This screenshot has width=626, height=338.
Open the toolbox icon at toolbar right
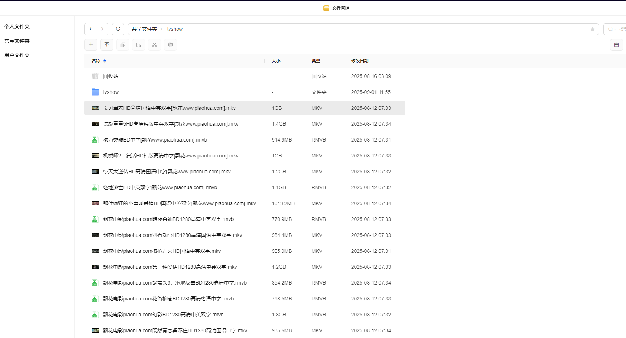[x=617, y=45]
